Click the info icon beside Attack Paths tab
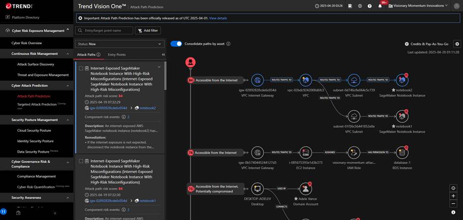This screenshot has height=220, width=463. click(x=99, y=55)
